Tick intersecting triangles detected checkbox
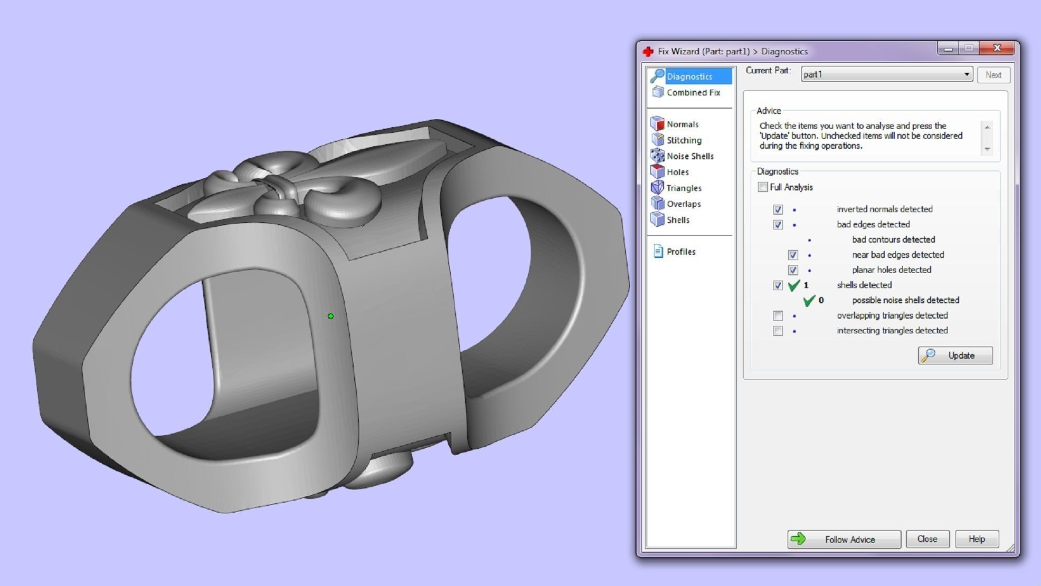The height and width of the screenshot is (586, 1041). [778, 331]
